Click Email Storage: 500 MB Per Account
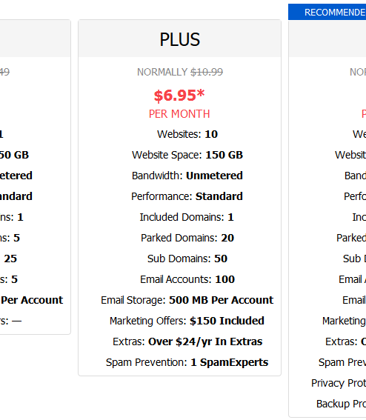 (x=187, y=300)
